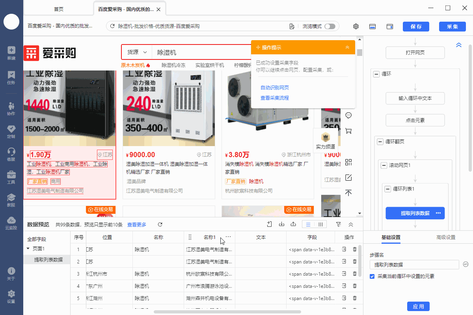Switch data preview to horizontal rows layout
Screen dimensions: 473x315
pyautogui.click(x=308, y=224)
